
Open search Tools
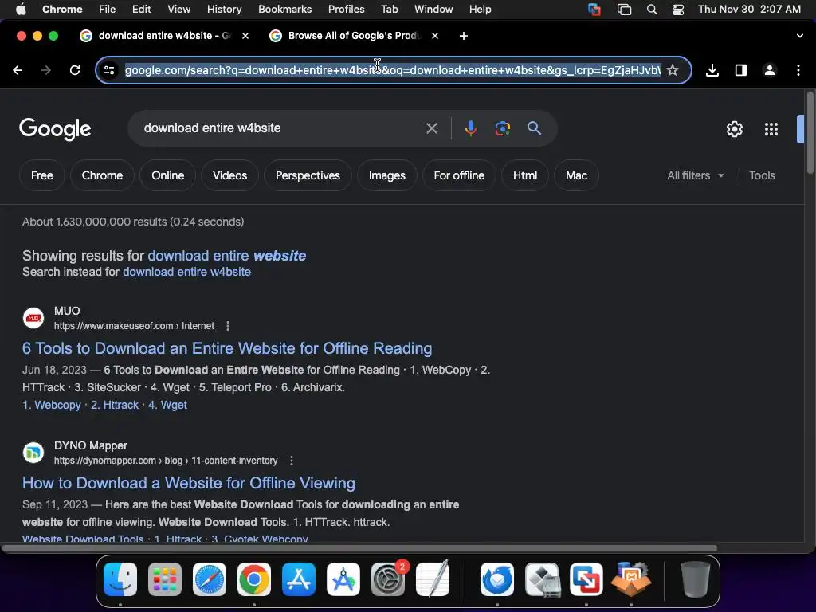click(762, 175)
